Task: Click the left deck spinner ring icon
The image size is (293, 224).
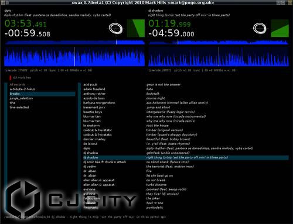Action: (x=115, y=29)
